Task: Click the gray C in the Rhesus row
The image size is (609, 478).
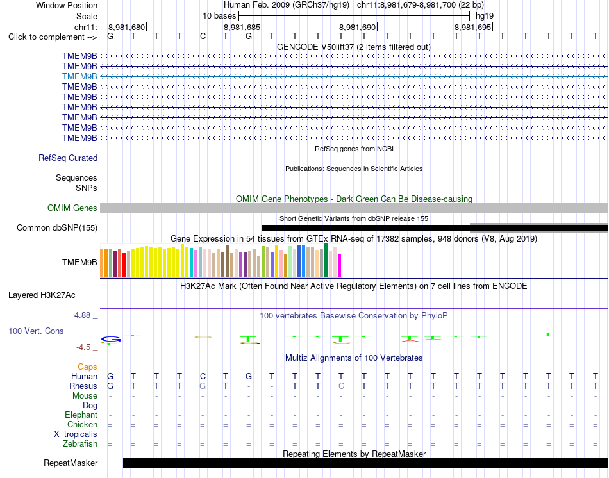Action: pyautogui.click(x=341, y=386)
